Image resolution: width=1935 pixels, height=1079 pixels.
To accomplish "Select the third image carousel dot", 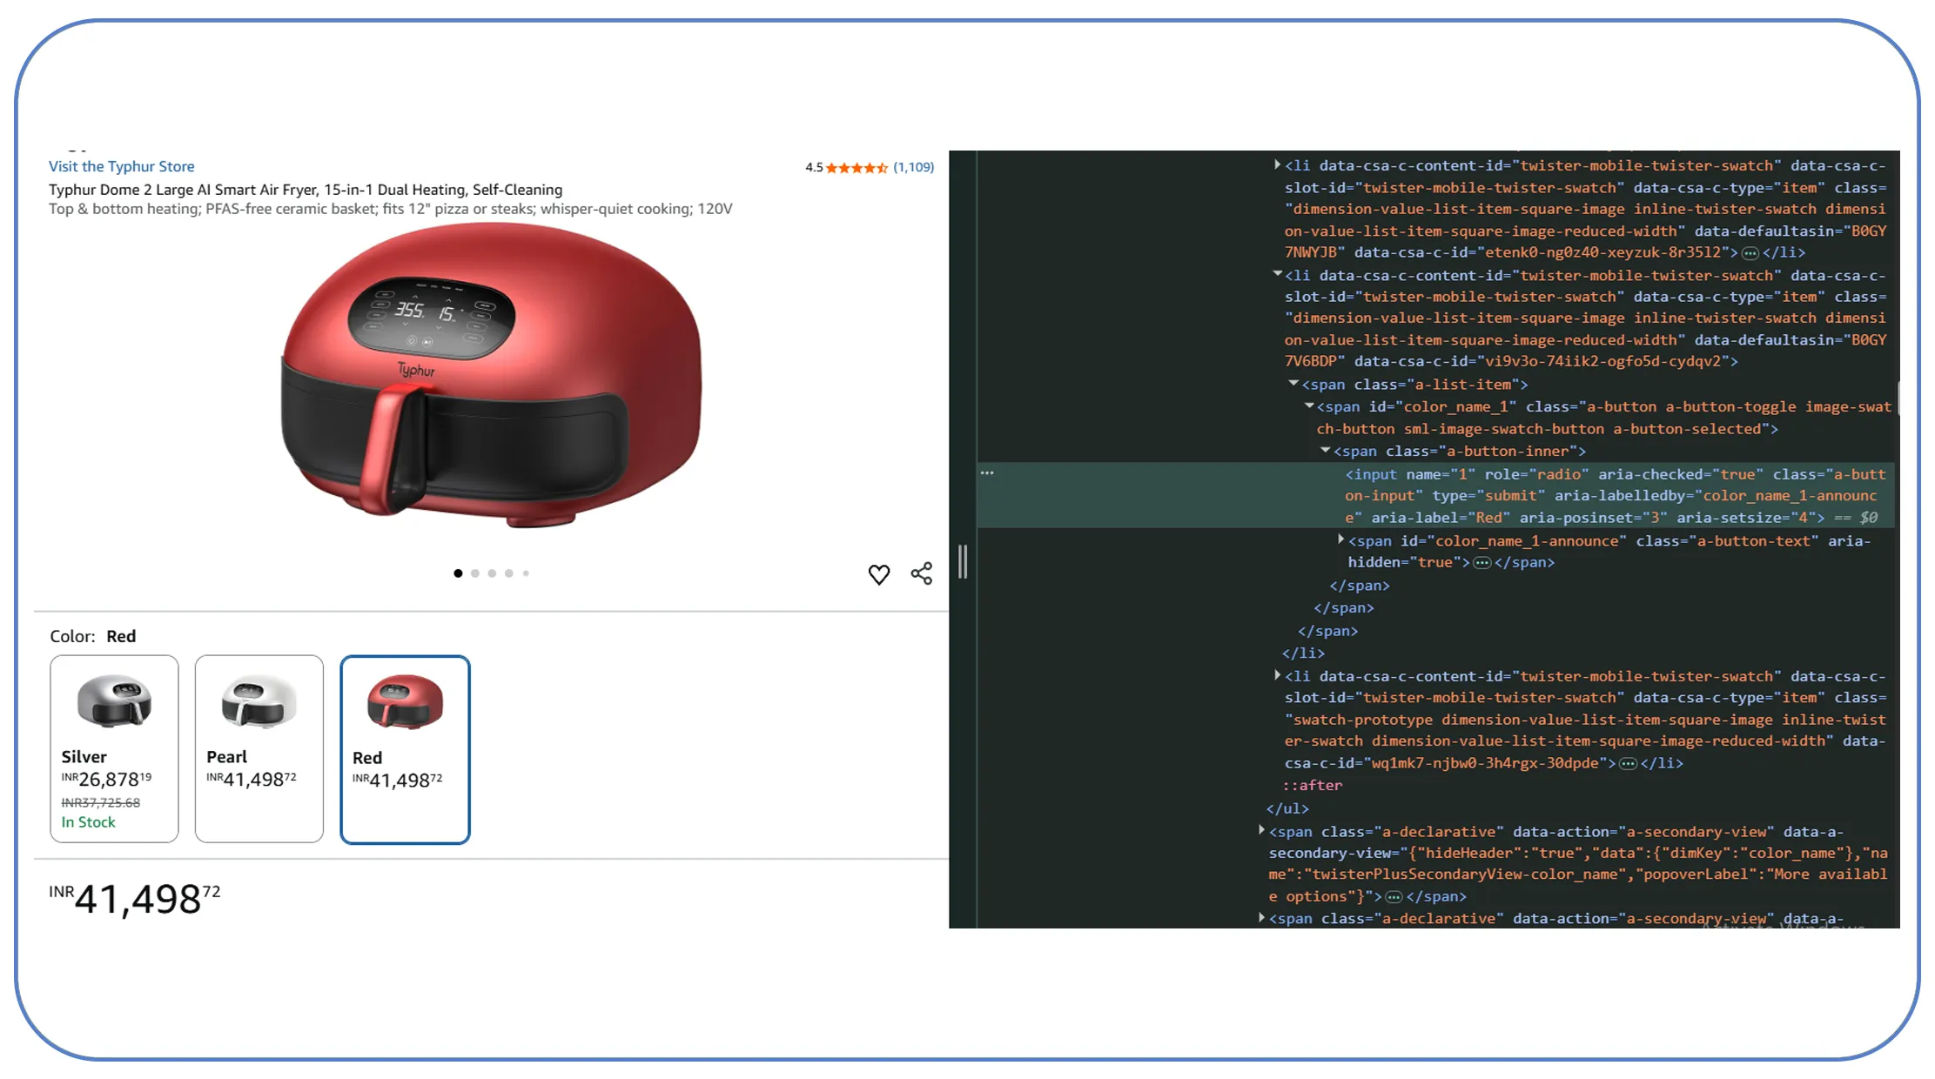I will [493, 573].
